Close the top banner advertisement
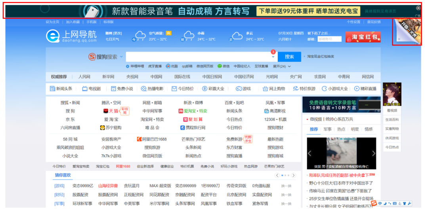The width and height of the screenshot is (428, 212). 418,8
